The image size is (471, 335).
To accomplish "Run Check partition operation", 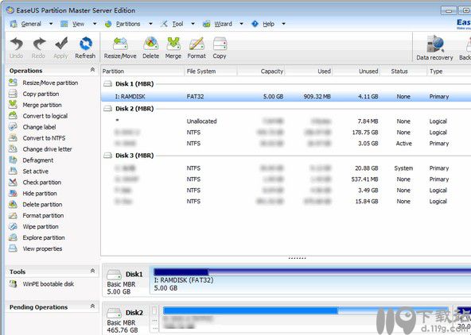I will (35, 183).
